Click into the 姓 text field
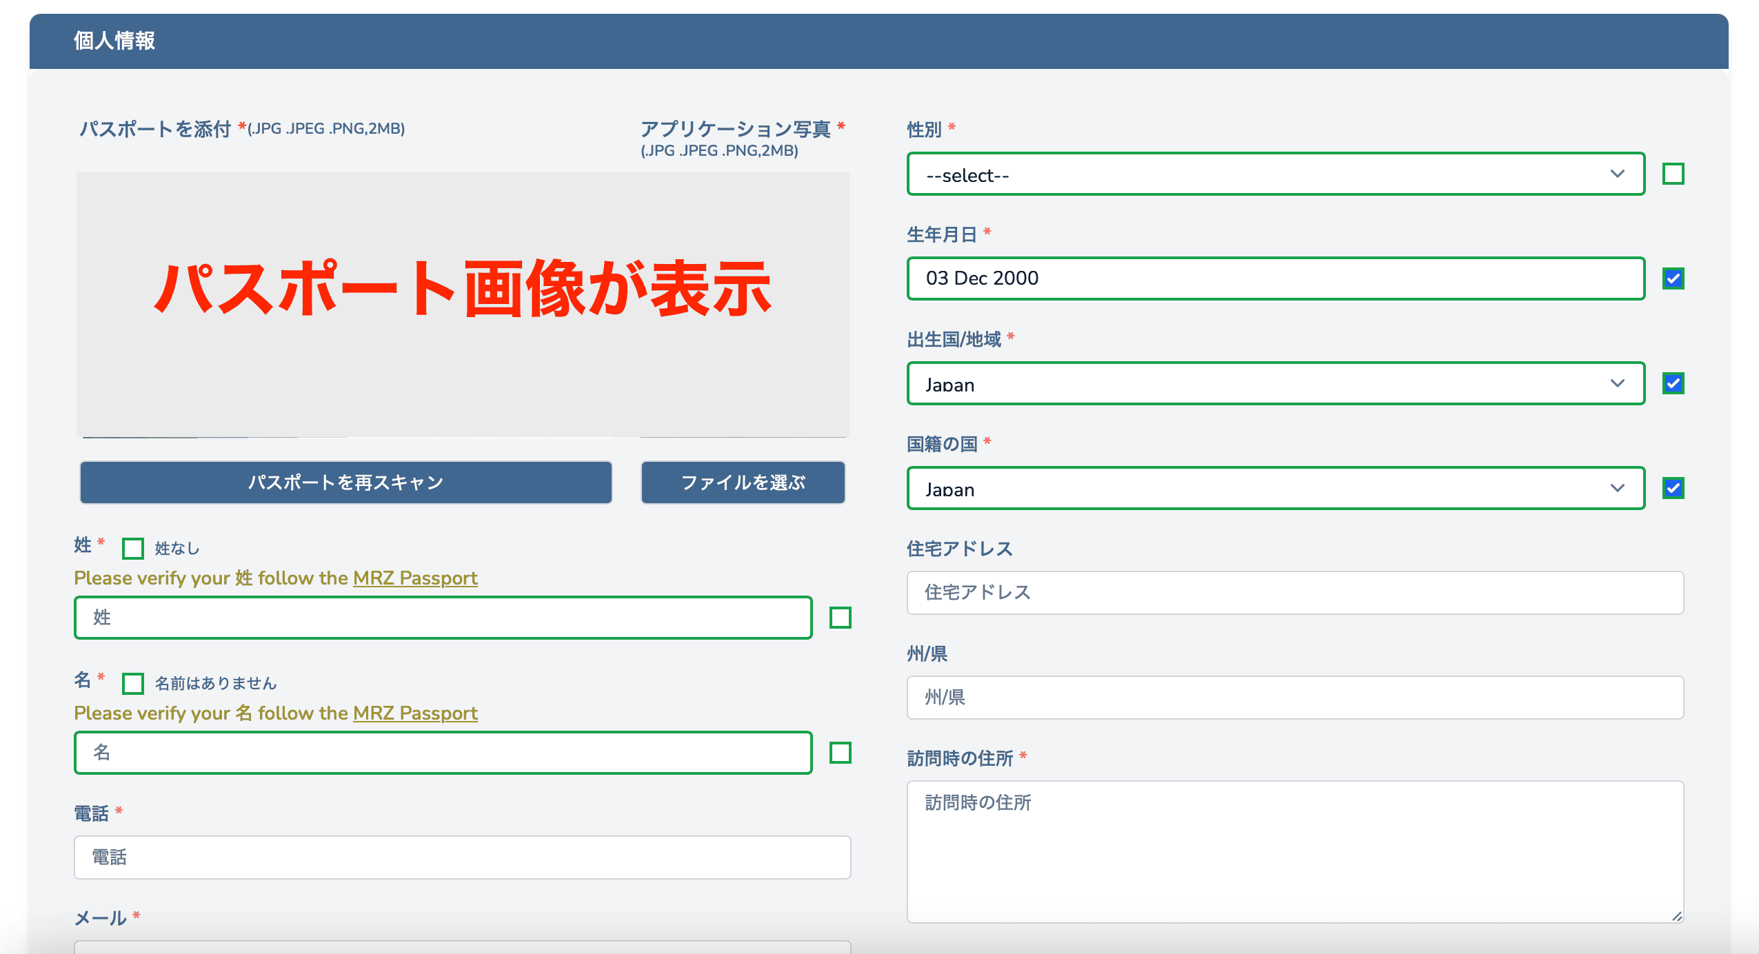This screenshot has height=954, width=1759. (x=443, y=618)
